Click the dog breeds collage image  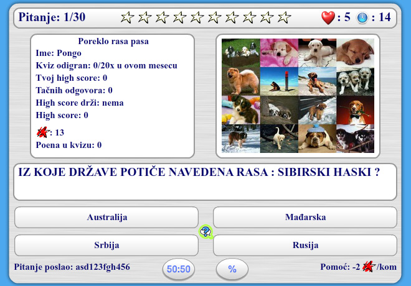coord(298,95)
